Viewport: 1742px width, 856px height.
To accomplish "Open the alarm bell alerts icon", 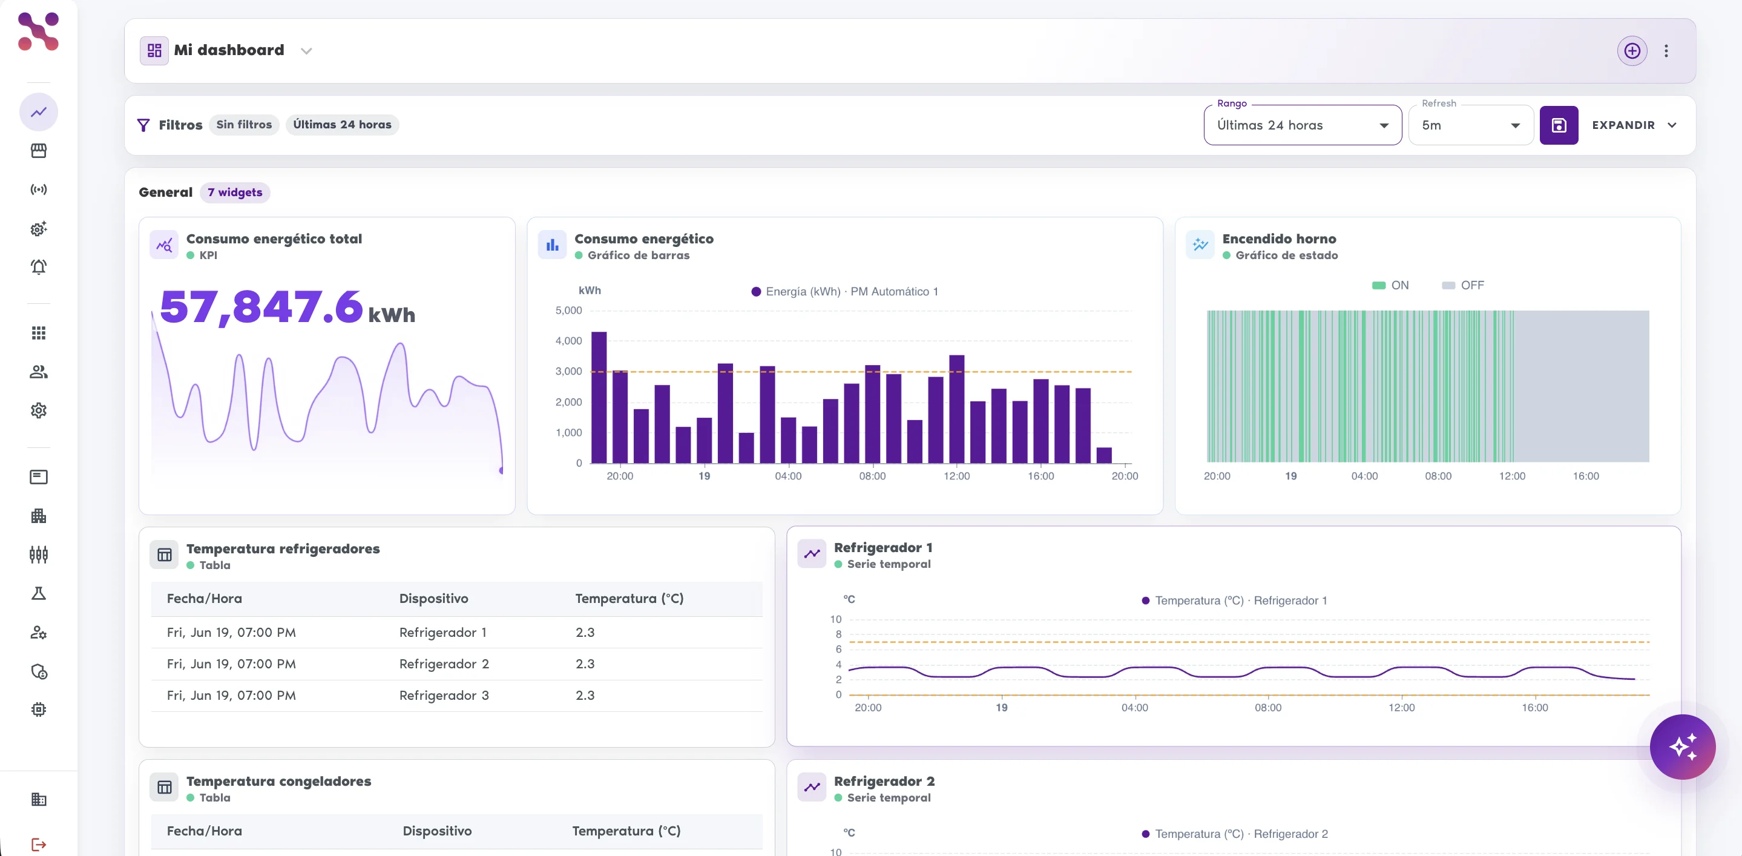I will coord(39,267).
